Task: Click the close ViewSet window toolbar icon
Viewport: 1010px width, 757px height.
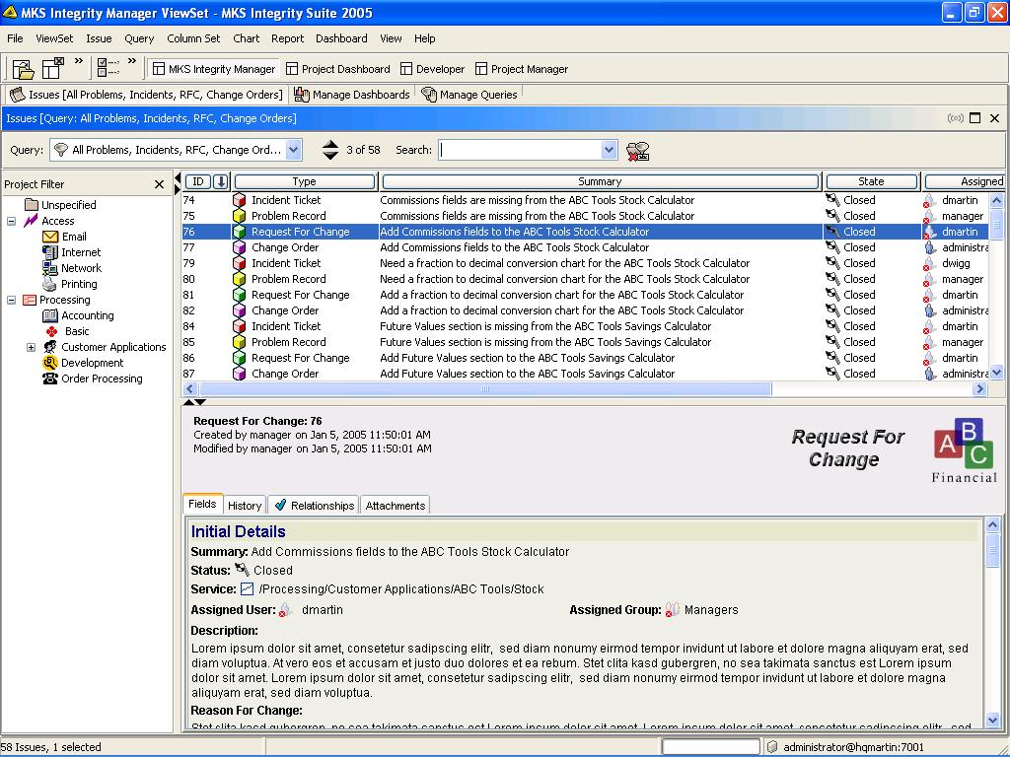Action: pos(53,68)
